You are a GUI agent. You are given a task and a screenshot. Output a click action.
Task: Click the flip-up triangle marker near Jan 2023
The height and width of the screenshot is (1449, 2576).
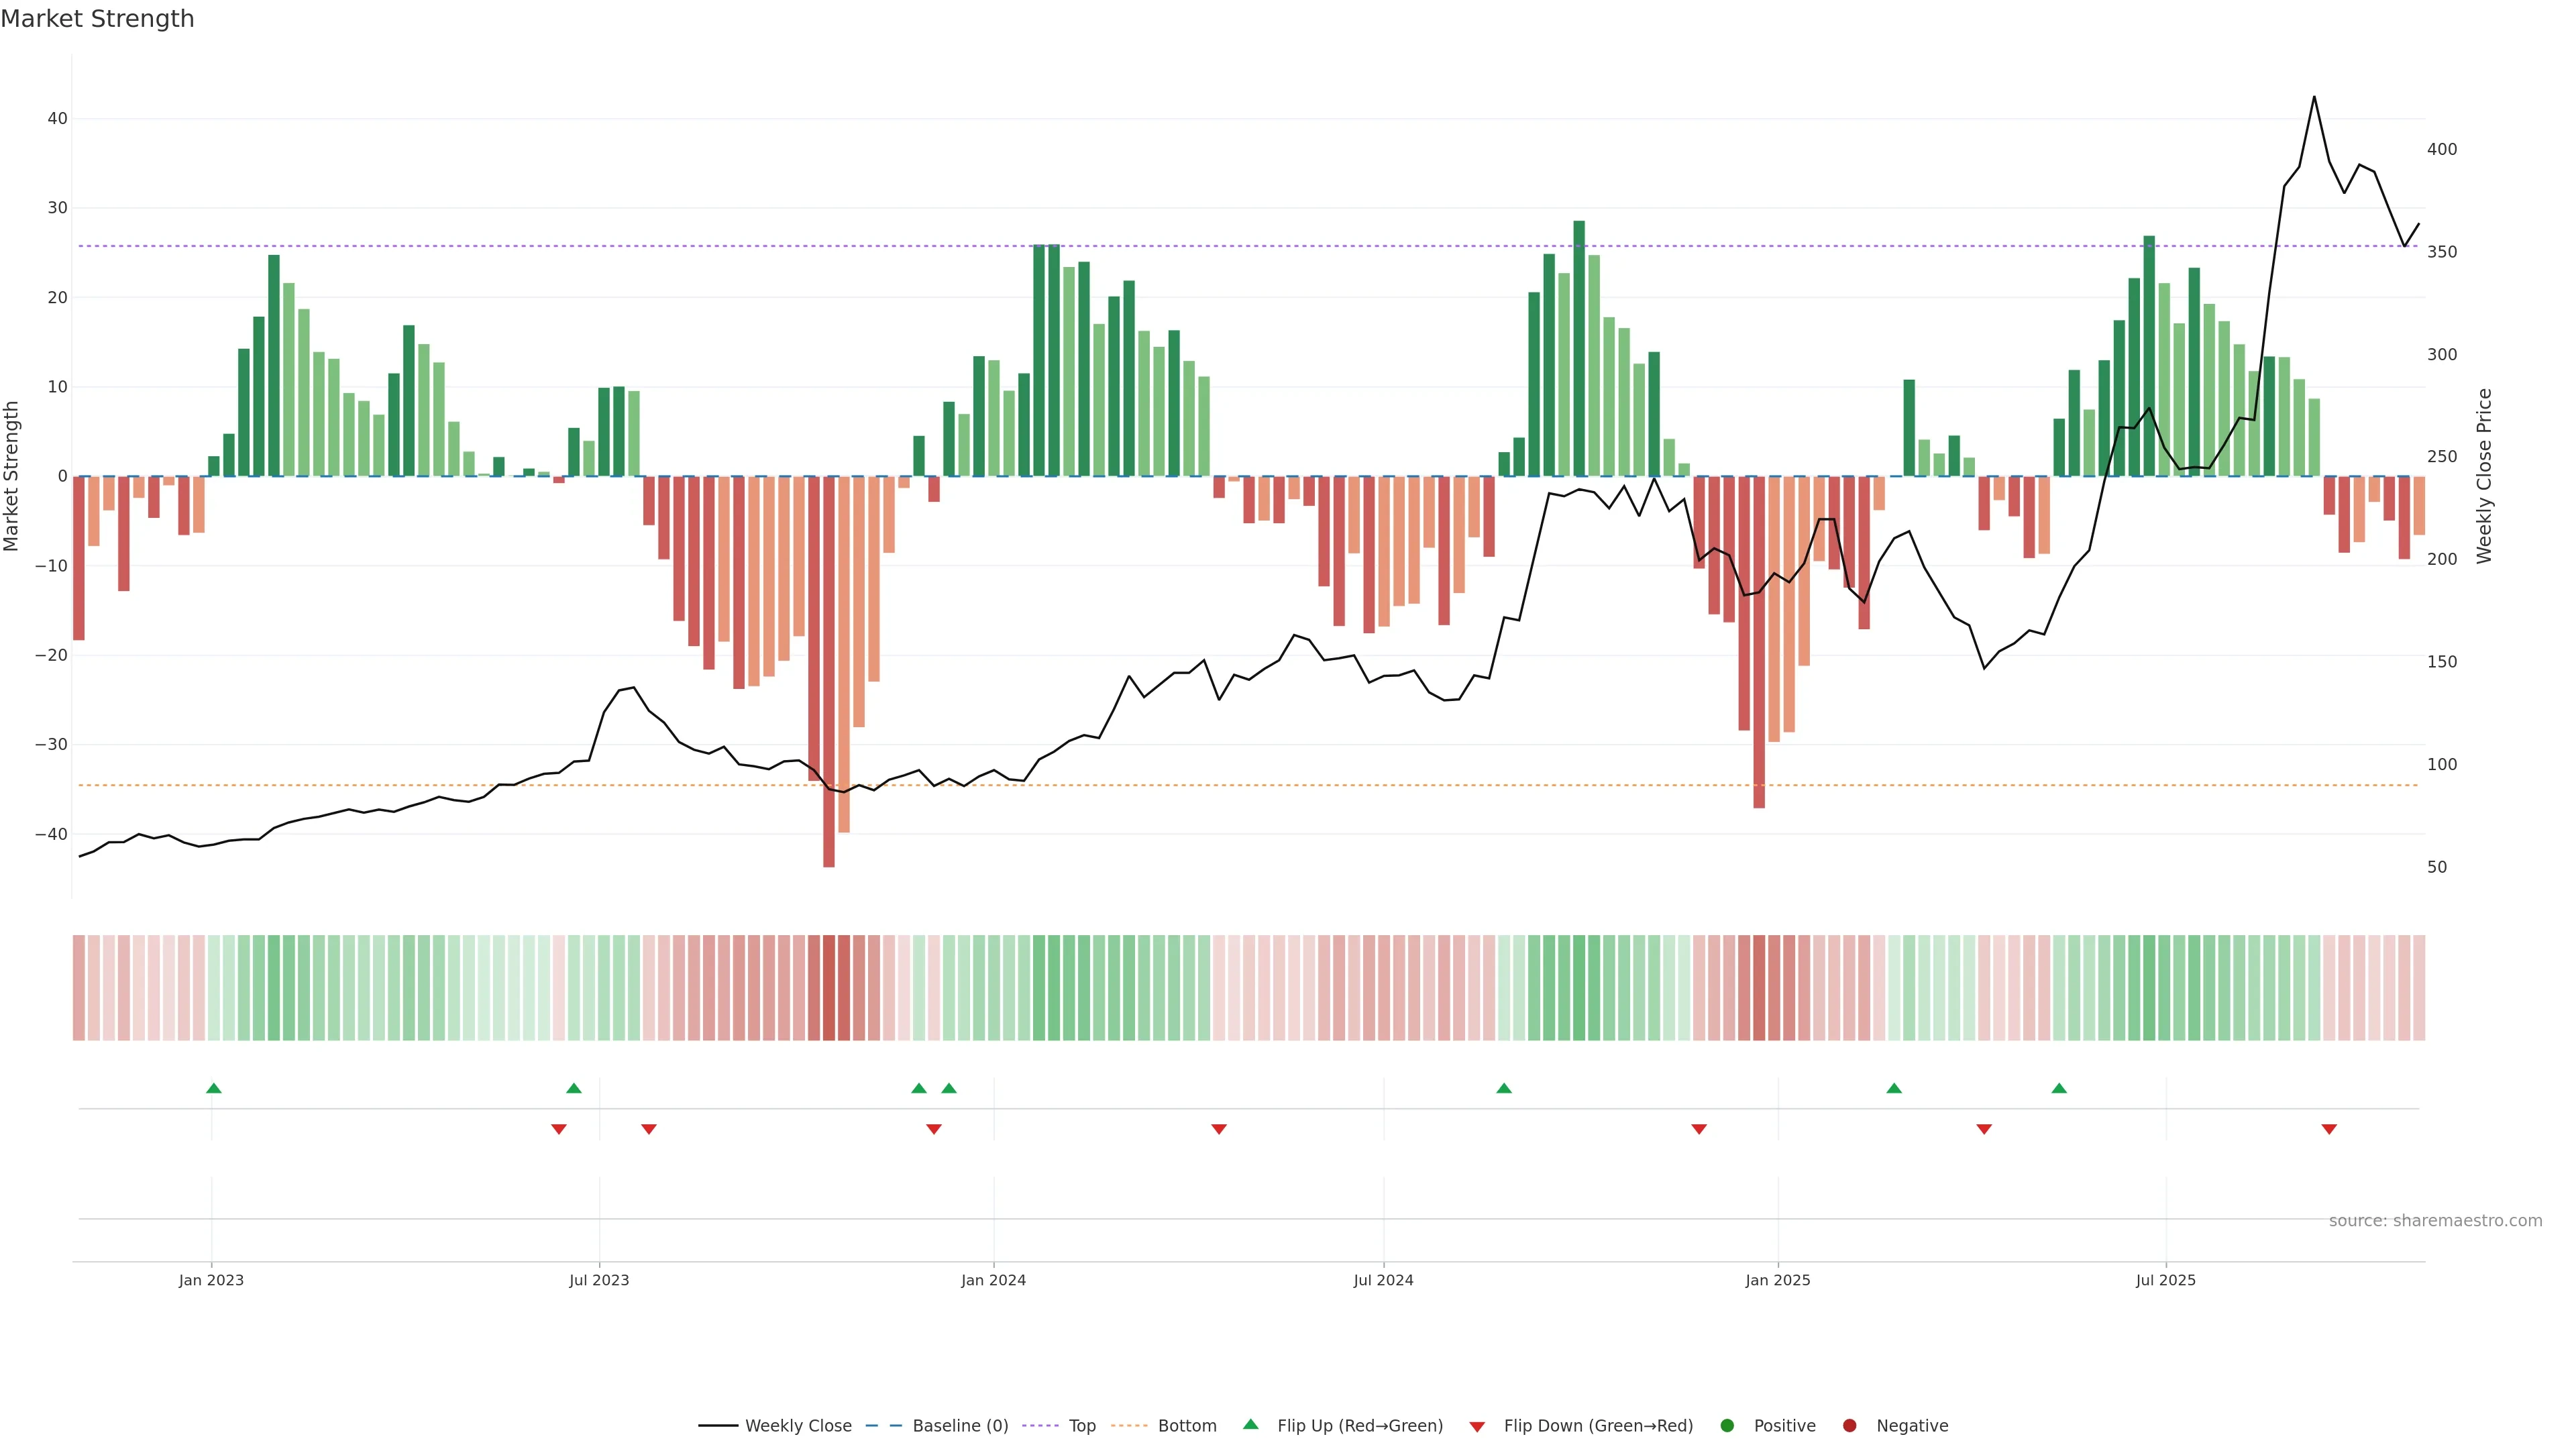click(213, 1088)
